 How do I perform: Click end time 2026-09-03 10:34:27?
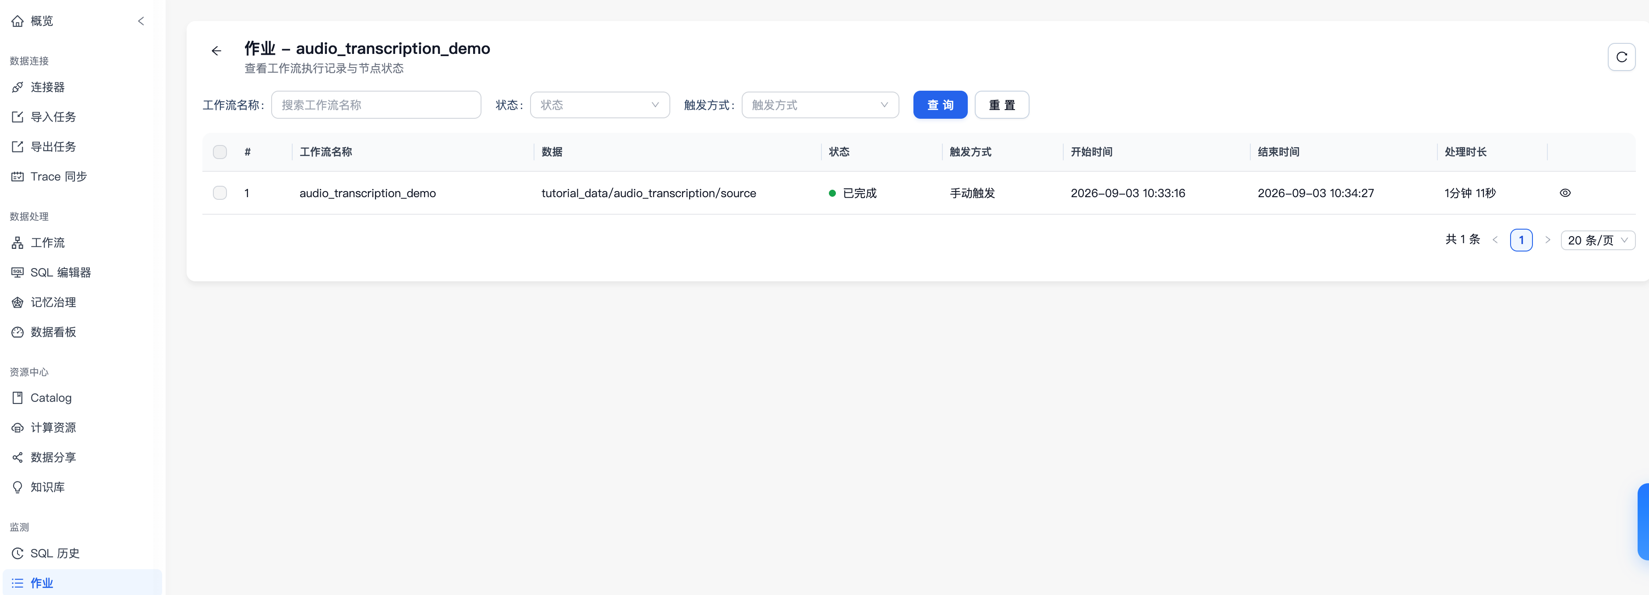tap(1315, 193)
